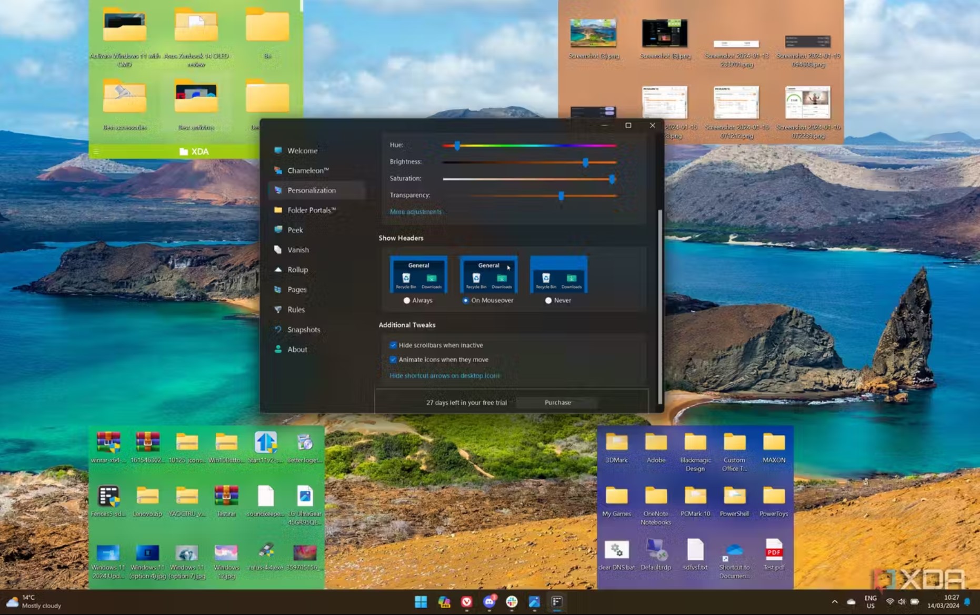This screenshot has width=980, height=615.
Task: Select the Chameleon section icon
Action: pyautogui.click(x=278, y=170)
